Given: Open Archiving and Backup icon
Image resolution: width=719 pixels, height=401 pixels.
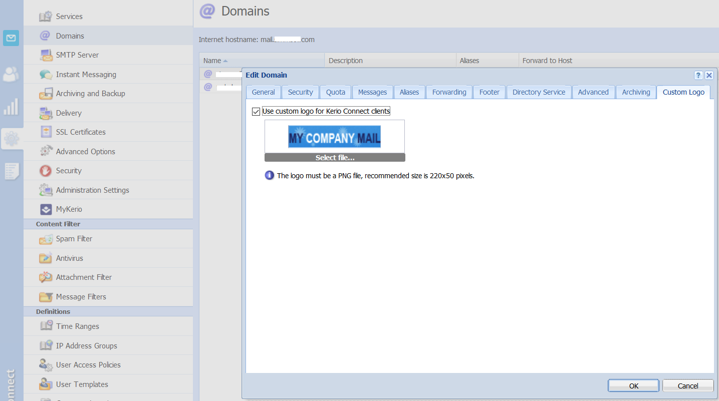Looking at the screenshot, I should point(46,94).
